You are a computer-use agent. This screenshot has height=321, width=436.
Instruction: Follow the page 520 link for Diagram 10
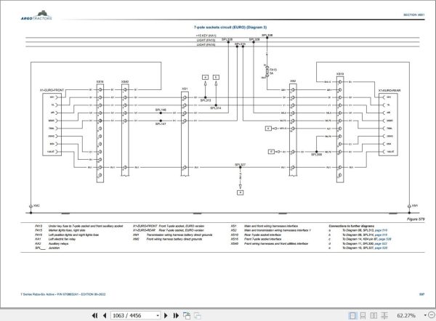pyautogui.click(x=381, y=248)
